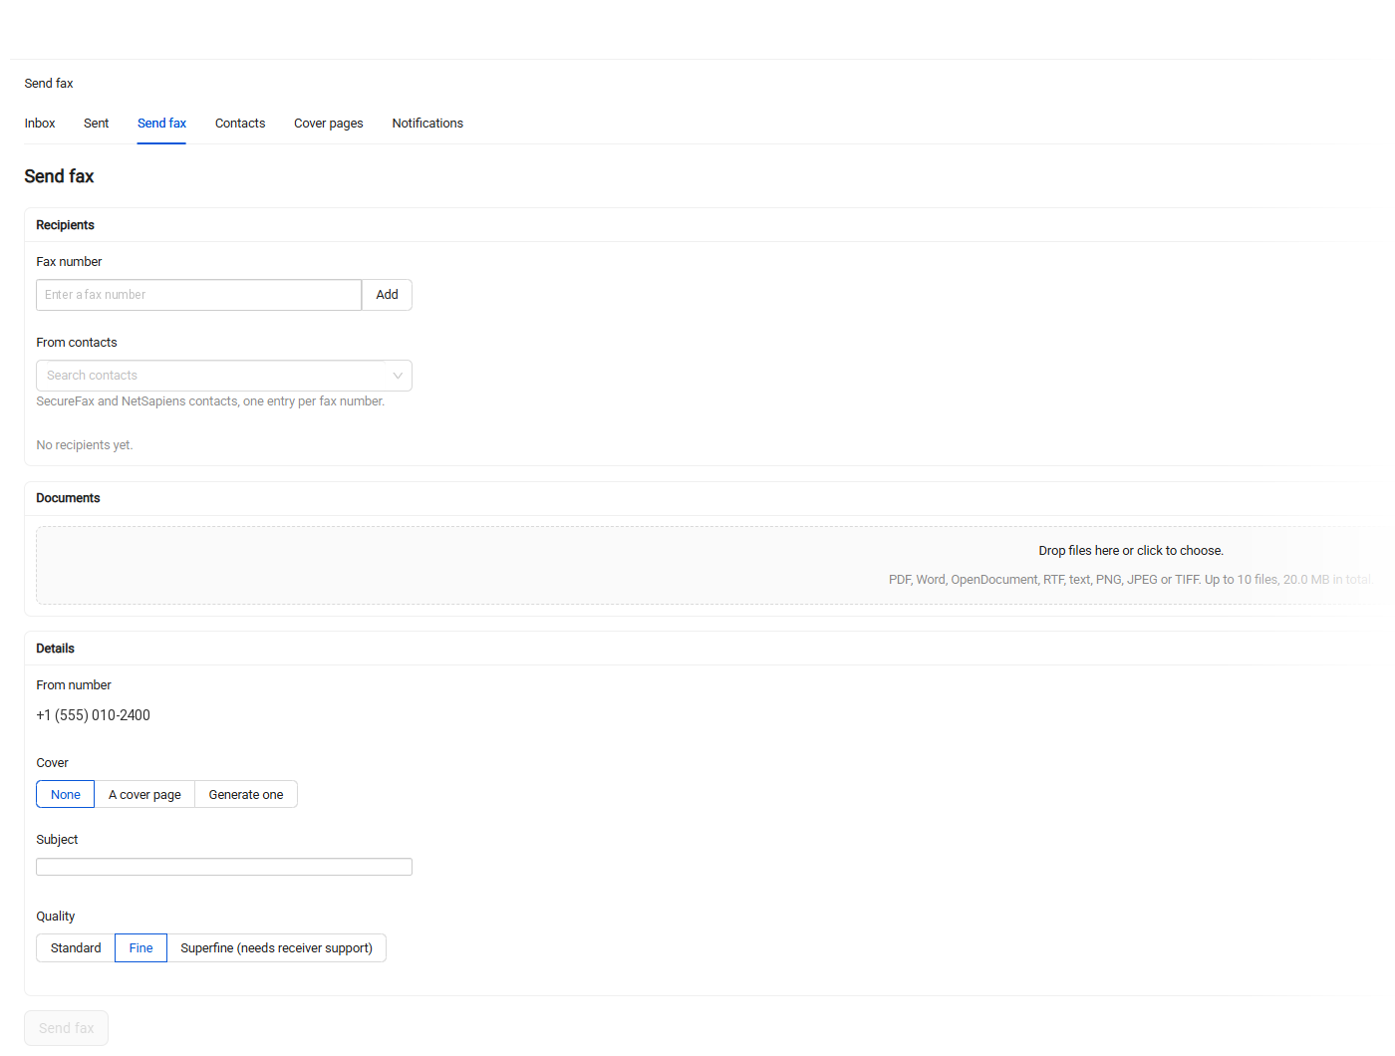Click the Subject input field
The width and height of the screenshot is (1395, 1056).
224,867
